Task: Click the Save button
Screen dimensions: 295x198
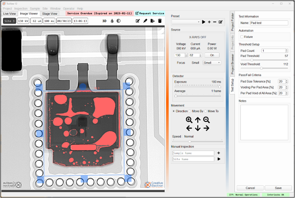Action: coord(278,188)
